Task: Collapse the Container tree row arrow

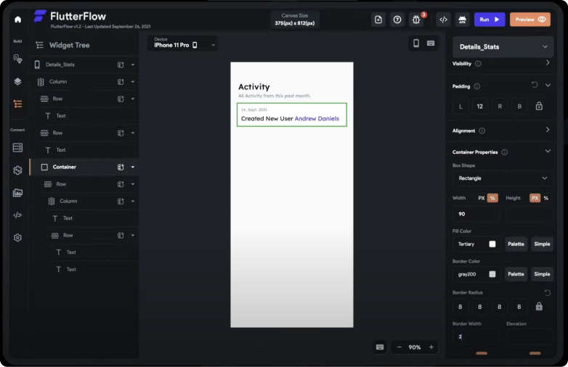Action: click(133, 167)
